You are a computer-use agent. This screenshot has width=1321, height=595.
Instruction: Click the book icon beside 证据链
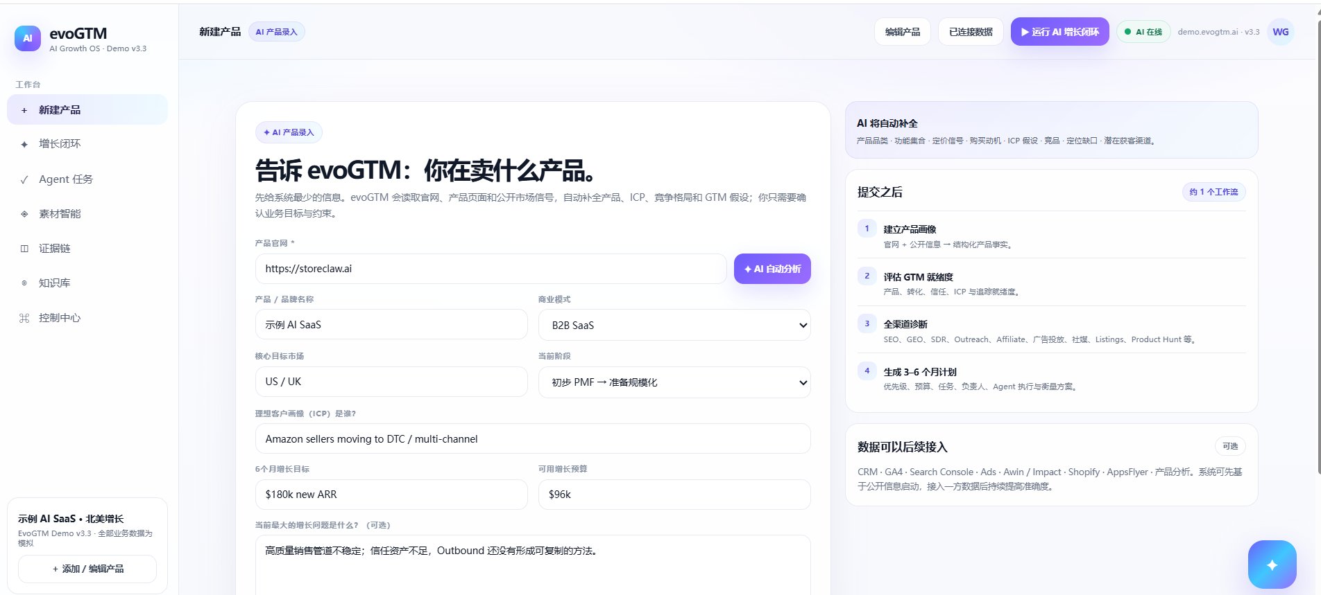(x=24, y=249)
